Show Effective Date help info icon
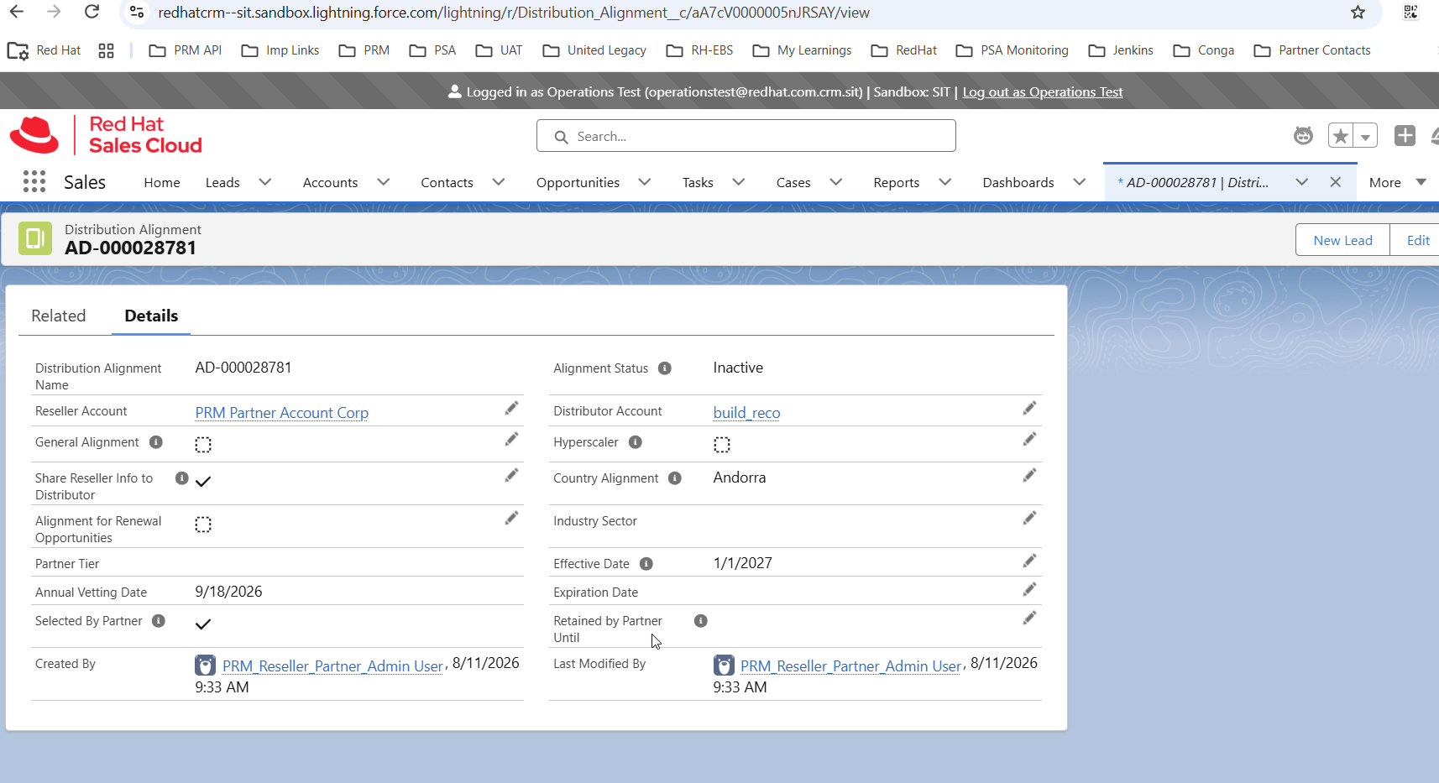 click(x=646, y=564)
